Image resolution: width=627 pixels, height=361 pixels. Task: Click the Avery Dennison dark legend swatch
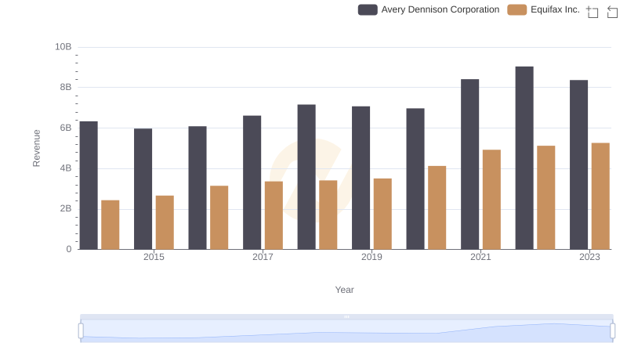pyautogui.click(x=368, y=9)
